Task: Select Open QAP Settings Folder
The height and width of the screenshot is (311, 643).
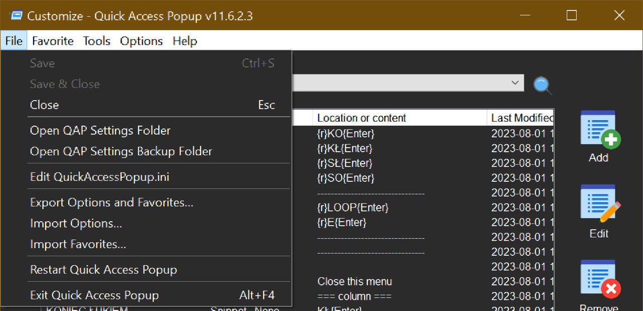Action: tap(146, 130)
